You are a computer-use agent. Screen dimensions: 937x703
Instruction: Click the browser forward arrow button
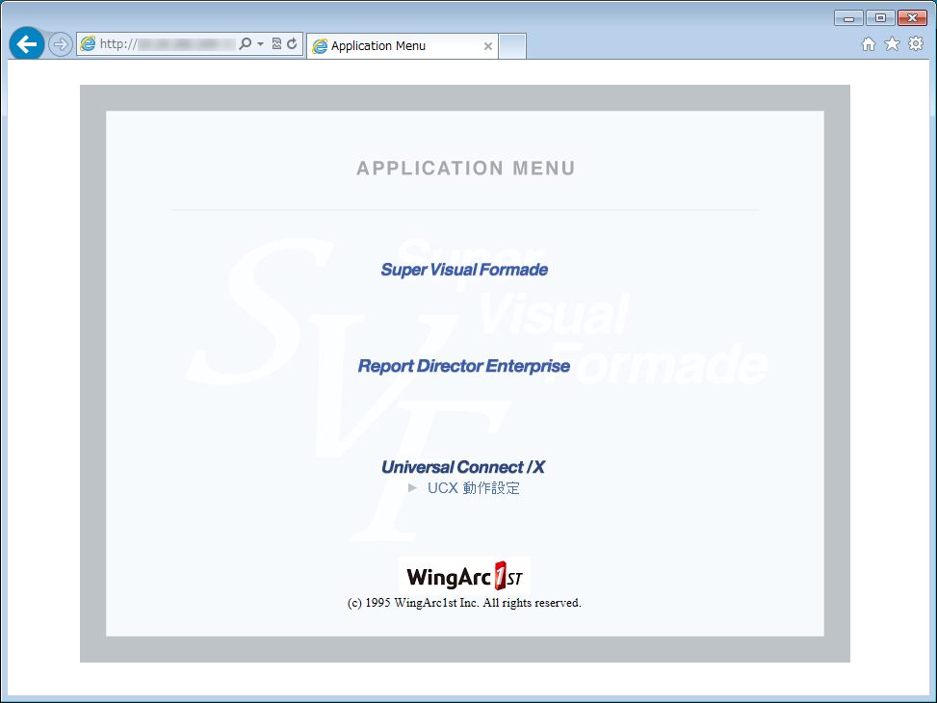point(61,44)
